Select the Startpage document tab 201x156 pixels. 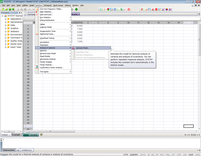click(x=31, y=14)
